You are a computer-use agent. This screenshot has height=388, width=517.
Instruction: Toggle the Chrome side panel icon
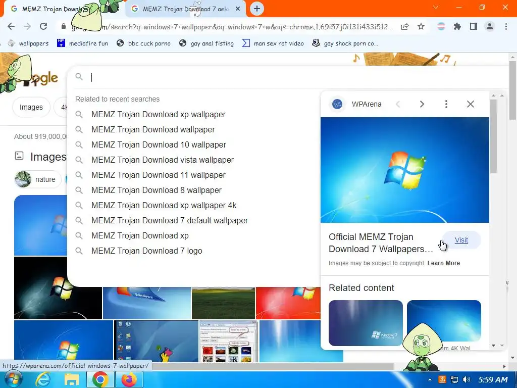point(474,26)
